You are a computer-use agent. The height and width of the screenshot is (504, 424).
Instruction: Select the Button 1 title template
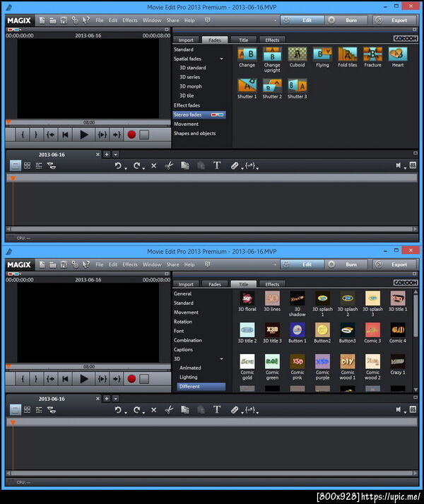coord(297,330)
